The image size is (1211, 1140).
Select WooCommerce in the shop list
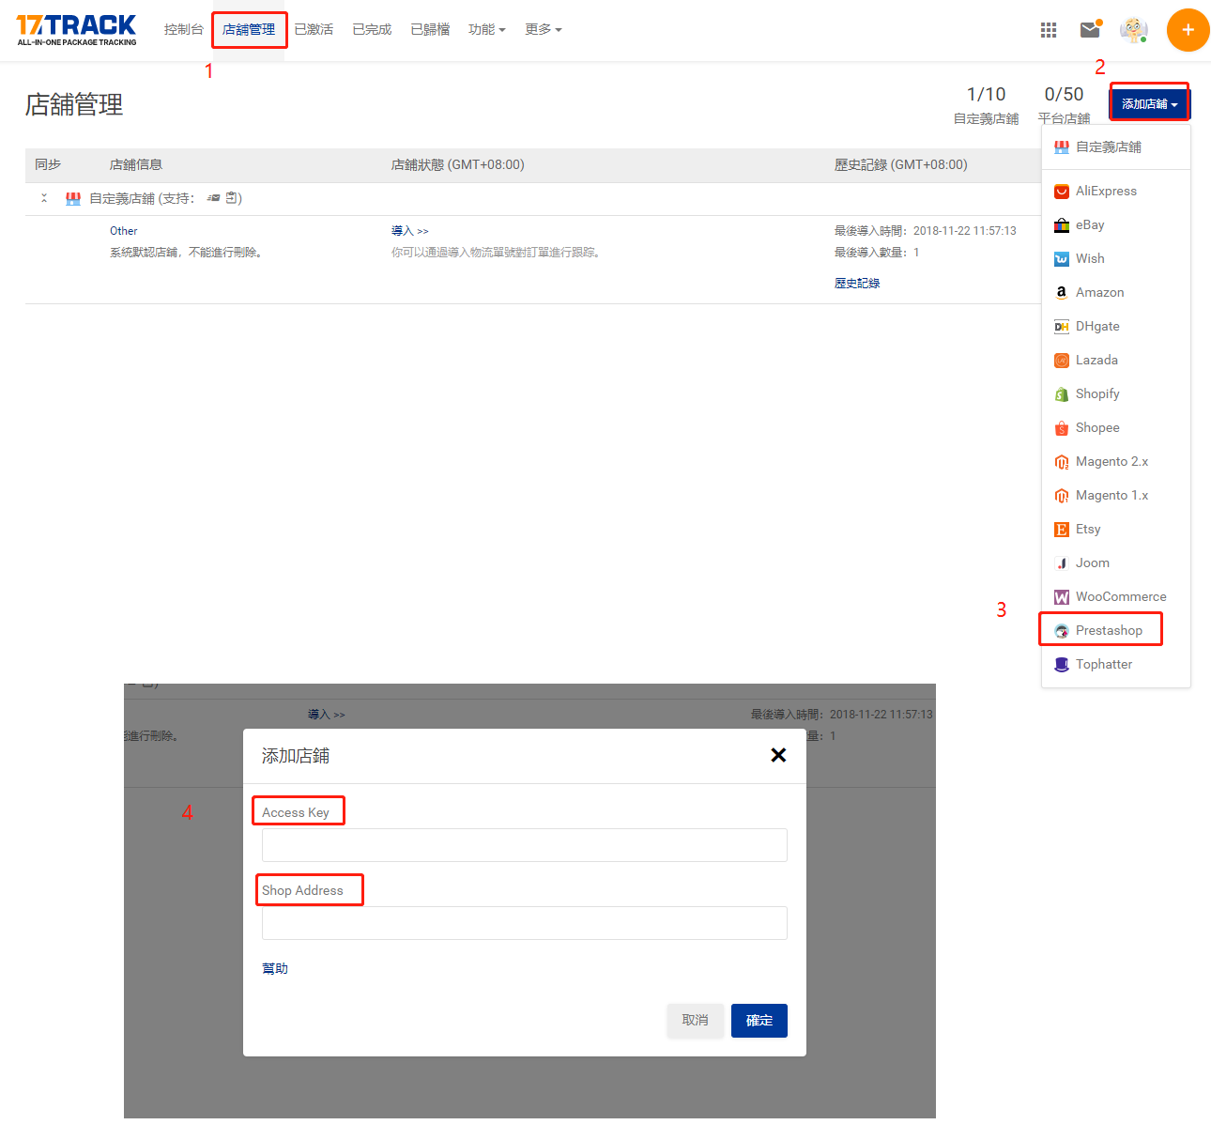(x=1116, y=597)
